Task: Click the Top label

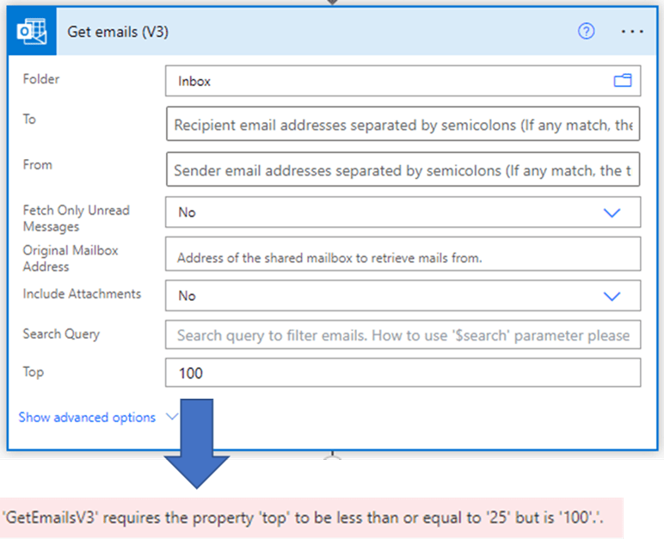Action: (34, 372)
